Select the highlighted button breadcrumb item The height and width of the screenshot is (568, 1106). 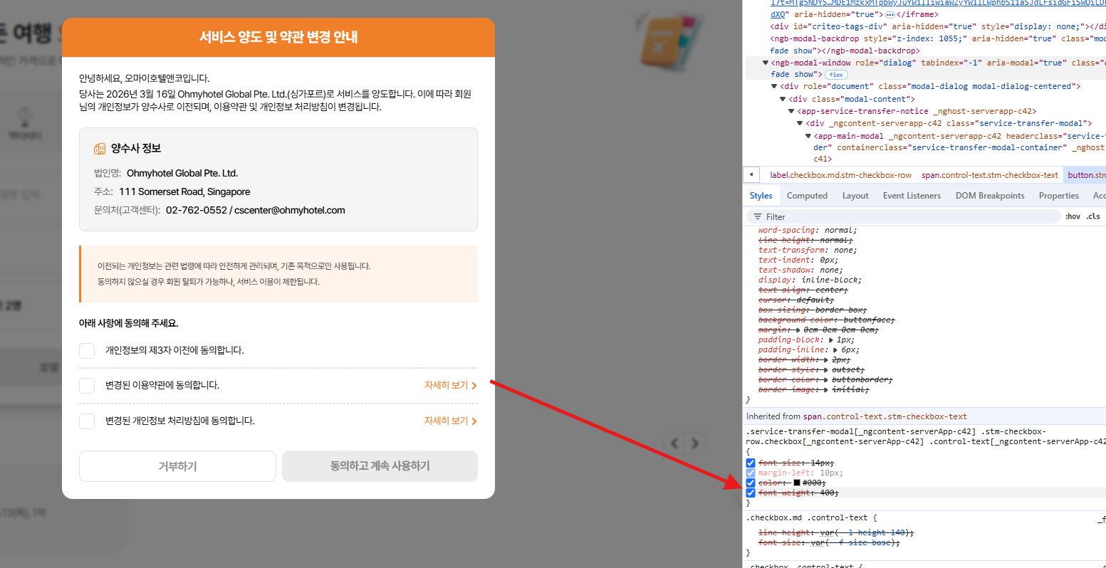click(1085, 175)
